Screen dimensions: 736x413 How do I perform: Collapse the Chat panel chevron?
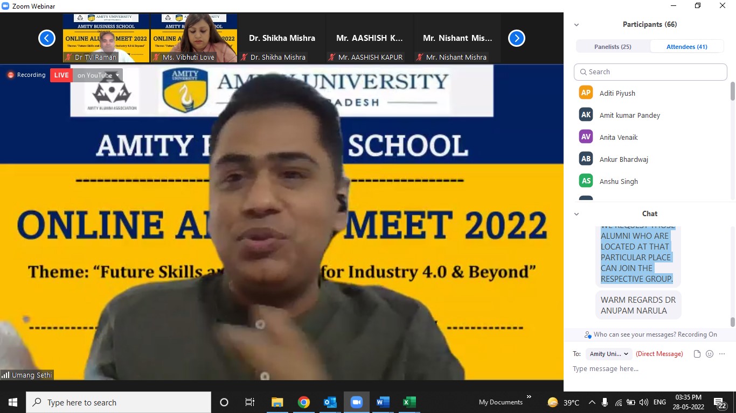(577, 214)
